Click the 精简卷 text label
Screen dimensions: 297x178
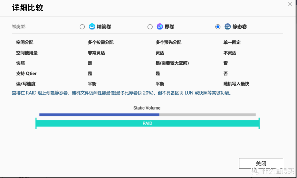(104, 27)
